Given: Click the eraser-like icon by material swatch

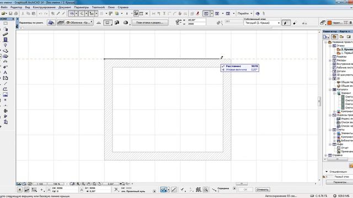Looking at the screenshot, I should tap(323, 23).
